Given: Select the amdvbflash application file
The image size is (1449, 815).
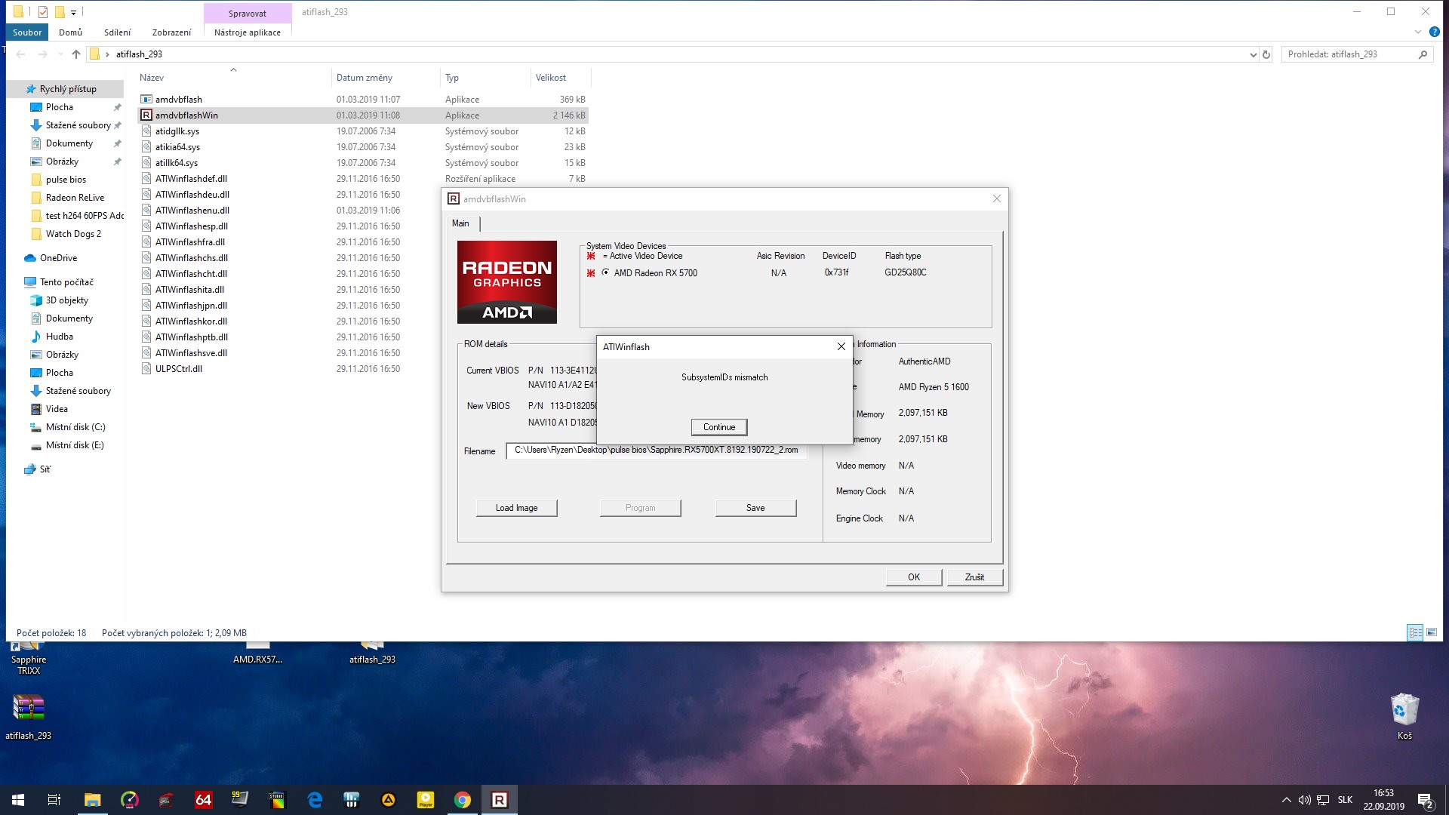Looking at the screenshot, I should [x=178, y=100].
